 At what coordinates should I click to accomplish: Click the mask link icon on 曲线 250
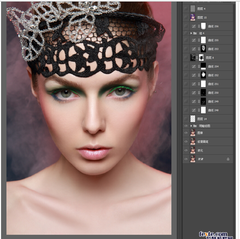coord(199,93)
